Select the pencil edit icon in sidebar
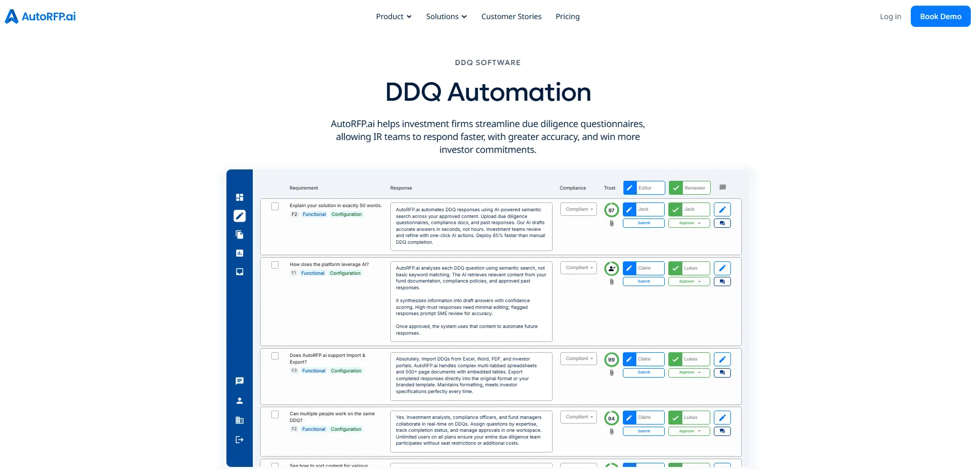This screenshot has width=978, height=469. pyautogui.click(x=239, y=216)
